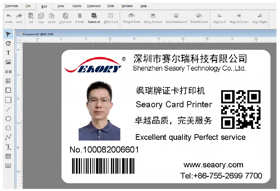This screenshot has width=280, height=191.
Task: Select the '卓越品质，完美服务' text
Action: (x=173, y=121)
